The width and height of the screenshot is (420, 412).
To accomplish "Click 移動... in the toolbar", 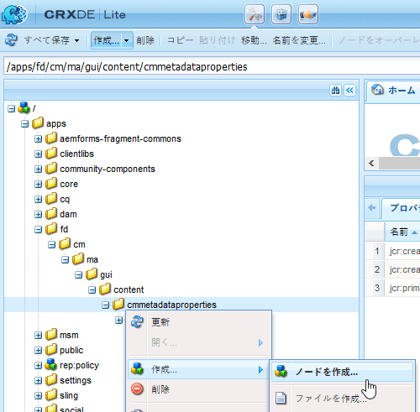I will pyautogui.click(x=254, y=40).
